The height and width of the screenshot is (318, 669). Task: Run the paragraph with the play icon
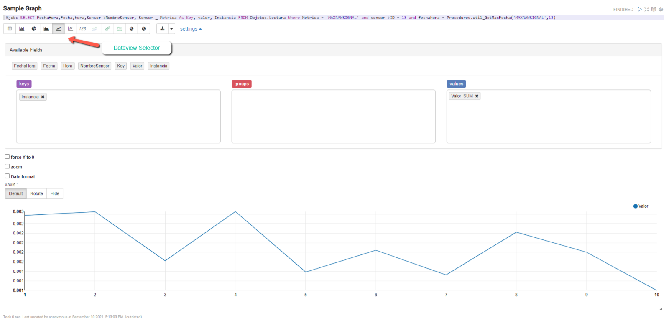[x=639, y=9]
